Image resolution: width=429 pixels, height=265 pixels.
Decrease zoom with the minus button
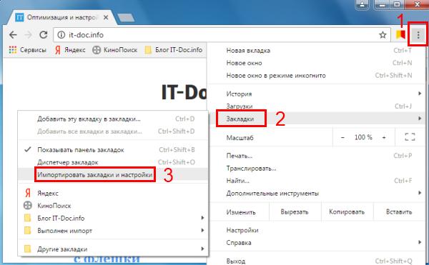(342, 137)
